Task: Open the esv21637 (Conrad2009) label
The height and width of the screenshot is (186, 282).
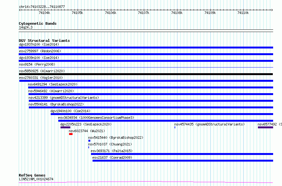Action: click(112, 157)
